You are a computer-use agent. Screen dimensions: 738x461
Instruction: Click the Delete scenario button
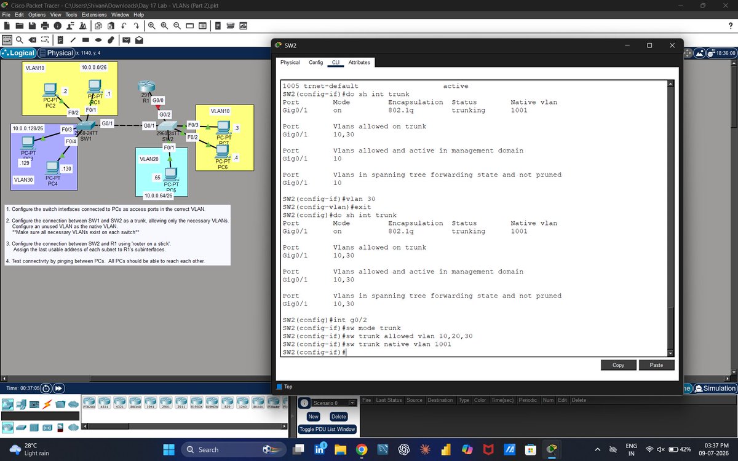click(339, 416)
